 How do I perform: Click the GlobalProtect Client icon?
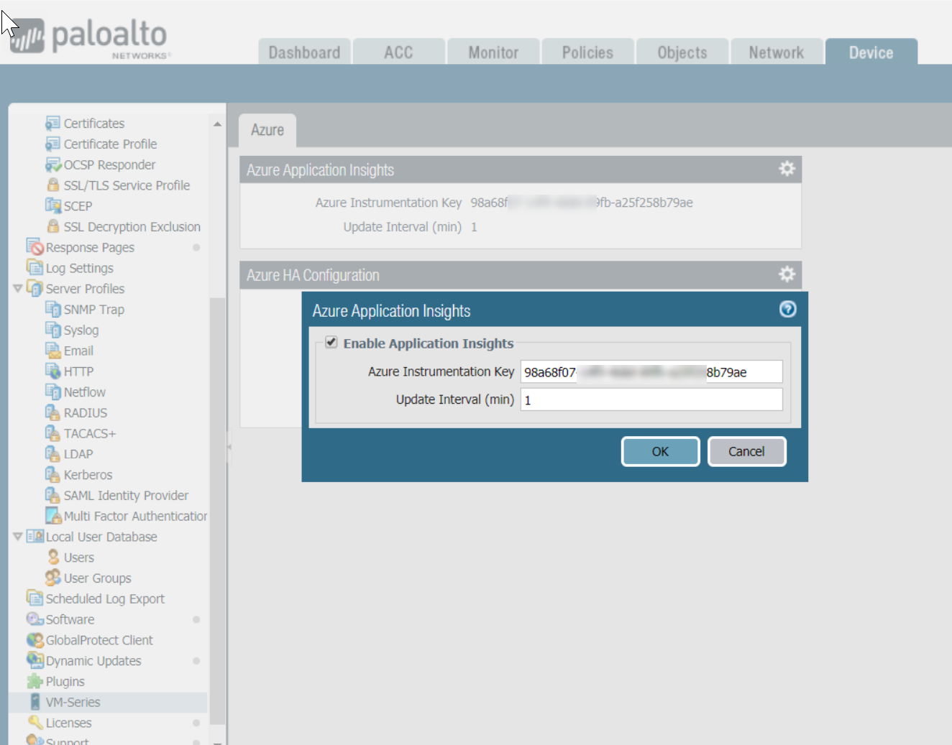(35, 639)
